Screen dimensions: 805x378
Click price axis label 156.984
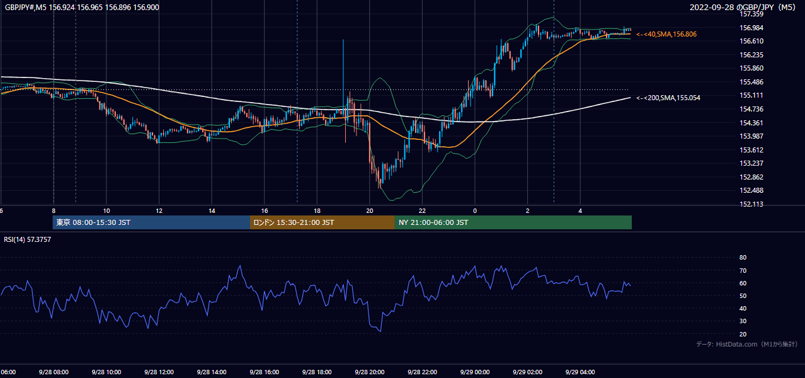pyautogui.click(x=752, y=28)
